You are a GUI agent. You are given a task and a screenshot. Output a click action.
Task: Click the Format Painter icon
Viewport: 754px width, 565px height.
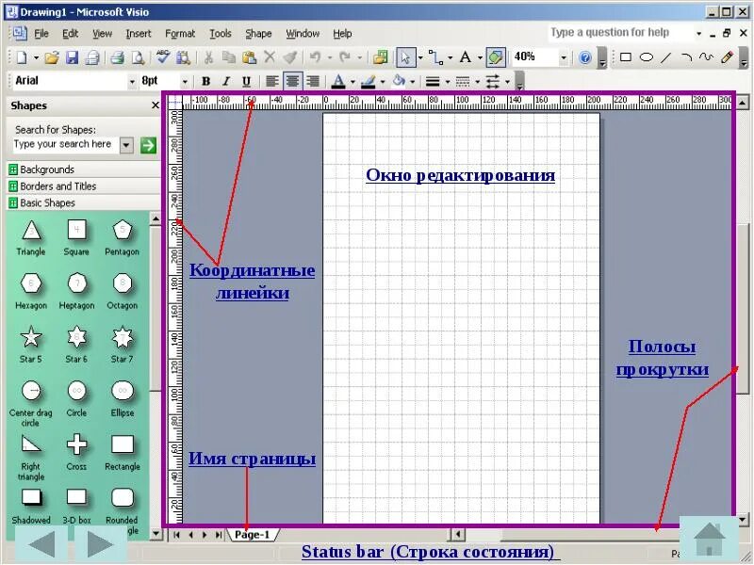coord(290,57)
